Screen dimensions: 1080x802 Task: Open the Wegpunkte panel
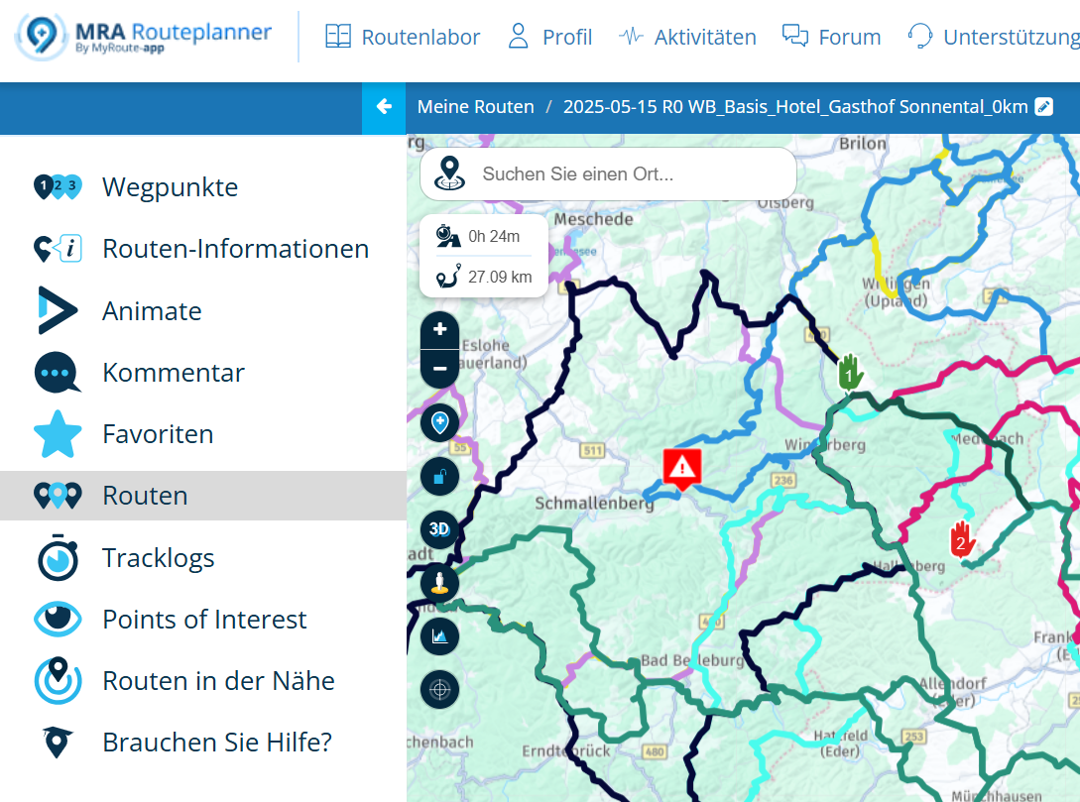170,187
